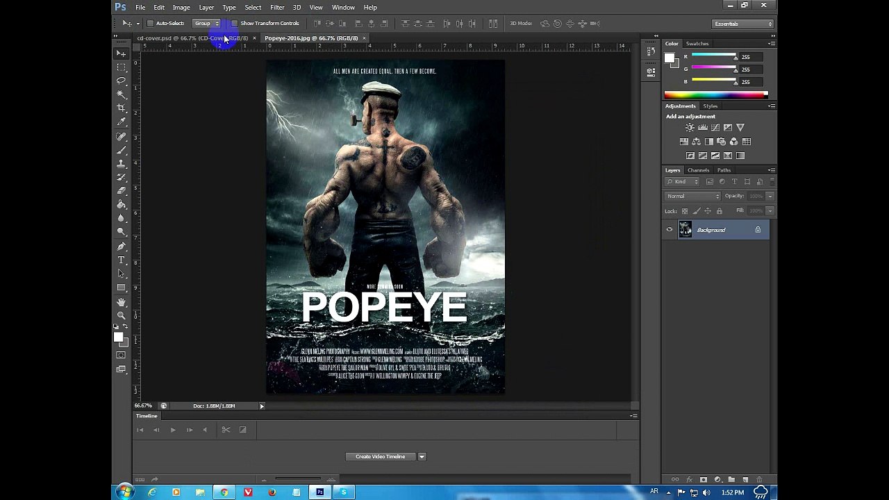Select the Eraser tool

122,191
